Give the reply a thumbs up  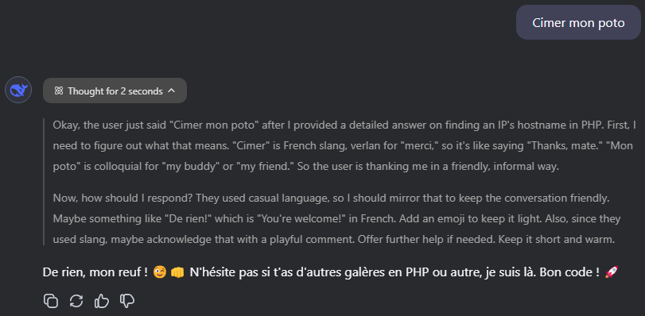pyautogui.click(x=102, y=301)
